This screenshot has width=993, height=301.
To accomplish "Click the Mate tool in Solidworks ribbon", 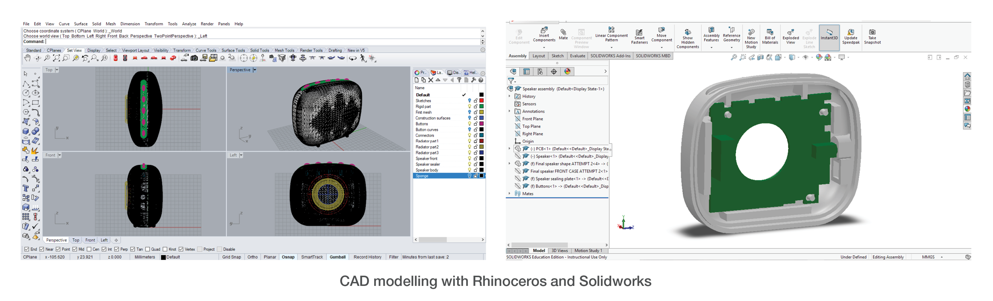I will (x=563, y=34).
